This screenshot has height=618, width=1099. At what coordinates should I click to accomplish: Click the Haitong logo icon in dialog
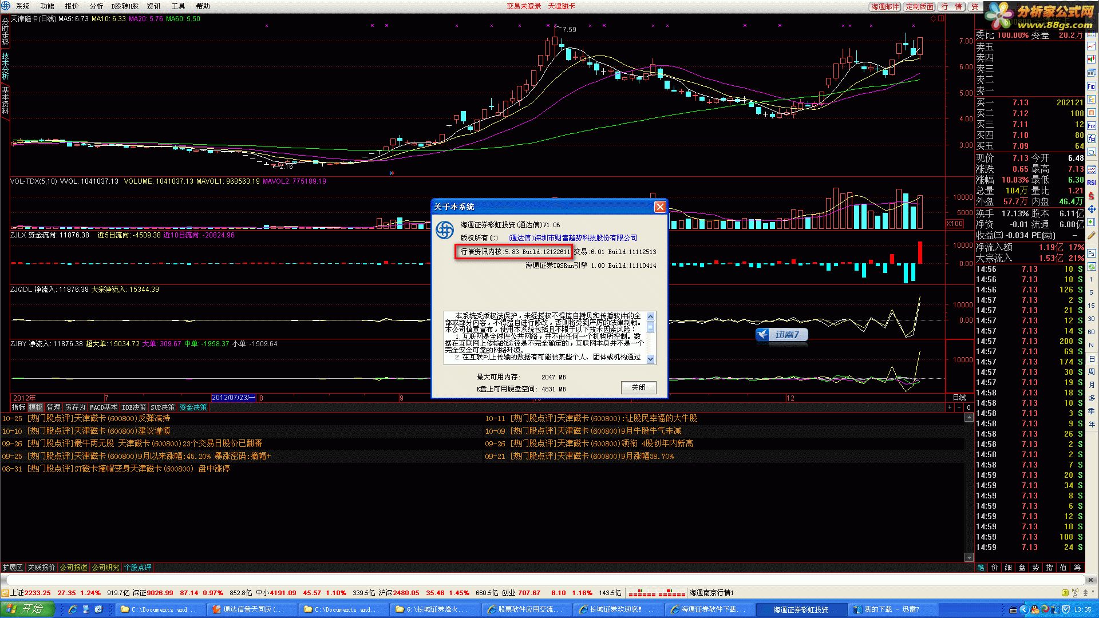click(445, 230)
